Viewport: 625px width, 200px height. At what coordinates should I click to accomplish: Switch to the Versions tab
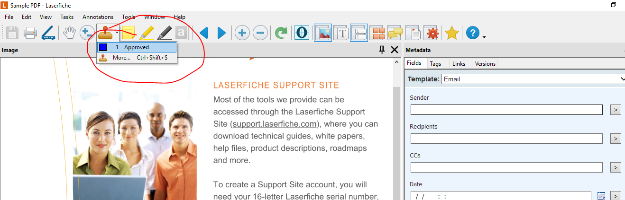click(x=485, y=63)
